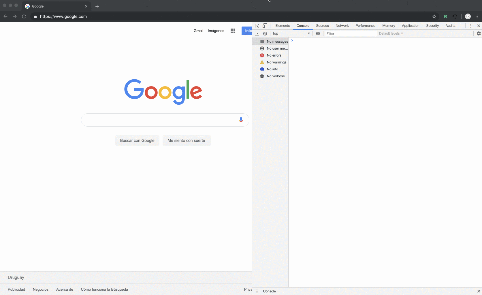Toggle the device toolbar icon

tap(265, 26)
